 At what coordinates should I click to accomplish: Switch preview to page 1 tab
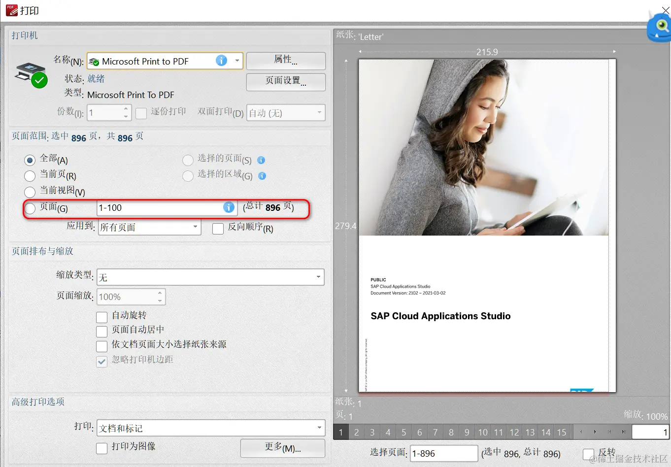coord(341,432)
